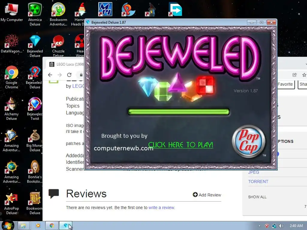Open the network tray icon
This screenshot has height=230, width=307.
tap(274, 226)
